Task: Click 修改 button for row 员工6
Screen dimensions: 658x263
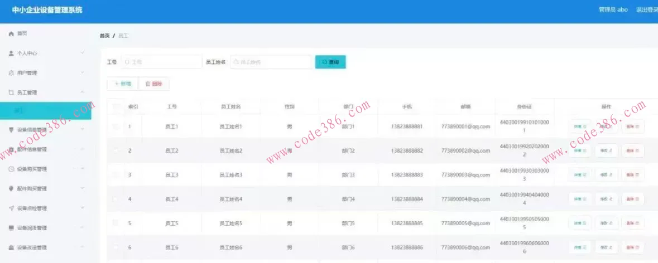Action: point(607,247)
